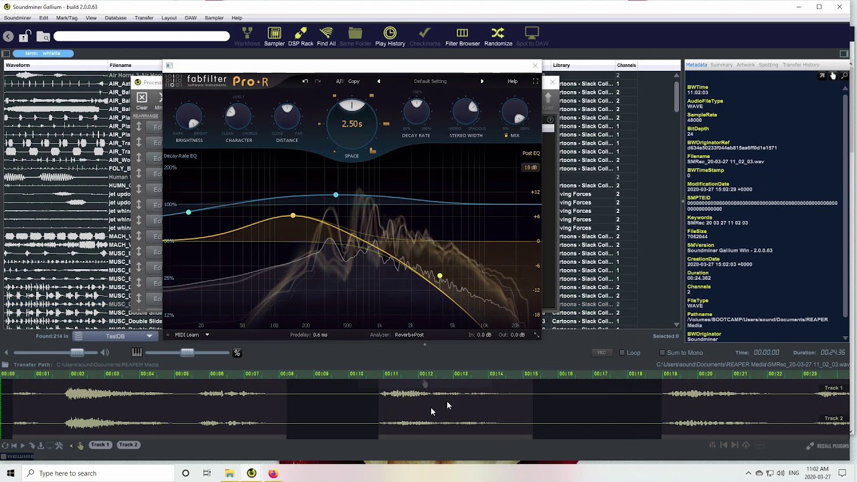Click Copy in Pro-R header
Image resolution: width=857 pixels, height=482 pixels.
pos(354,81)
